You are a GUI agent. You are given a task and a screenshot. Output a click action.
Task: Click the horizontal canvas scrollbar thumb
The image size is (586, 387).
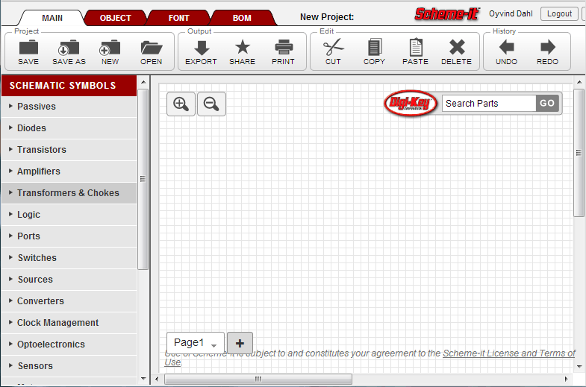(258, 380)
